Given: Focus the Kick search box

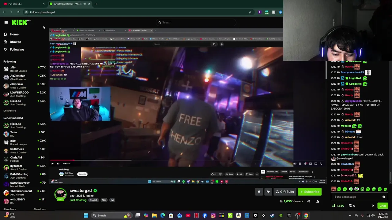Looking at the screenshot, I should [196, 22].
